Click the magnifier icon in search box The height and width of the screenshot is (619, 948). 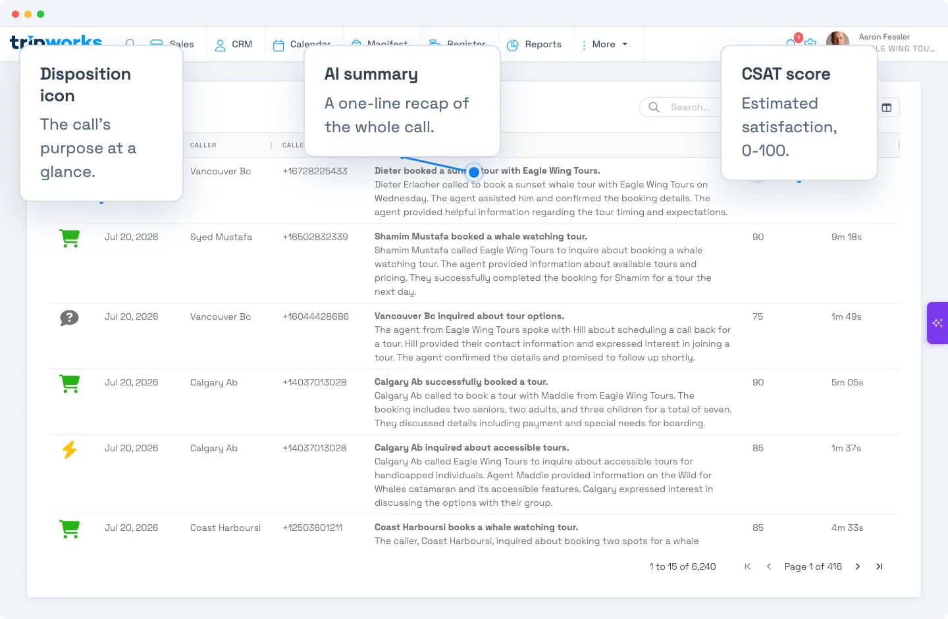[x=654, y=107]
